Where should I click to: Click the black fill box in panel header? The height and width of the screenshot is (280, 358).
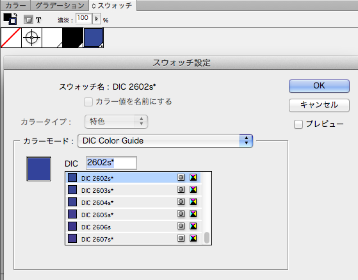tap(7, 17)
